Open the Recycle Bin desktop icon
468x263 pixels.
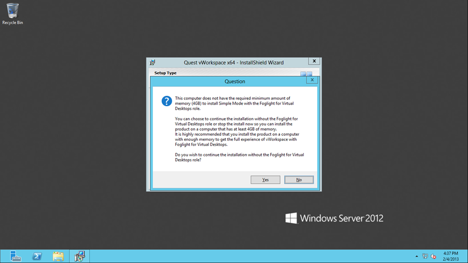coord(12,14)
